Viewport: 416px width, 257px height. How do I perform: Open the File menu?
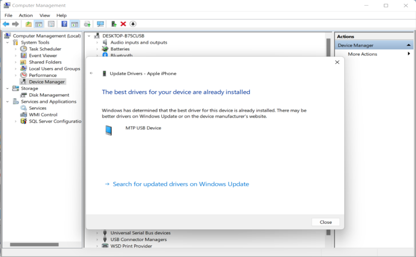(8, 15)
